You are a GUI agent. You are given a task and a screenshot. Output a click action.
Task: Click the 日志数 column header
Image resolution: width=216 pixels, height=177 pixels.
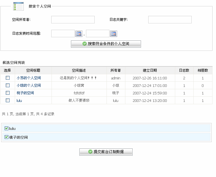tap(184, 70)
